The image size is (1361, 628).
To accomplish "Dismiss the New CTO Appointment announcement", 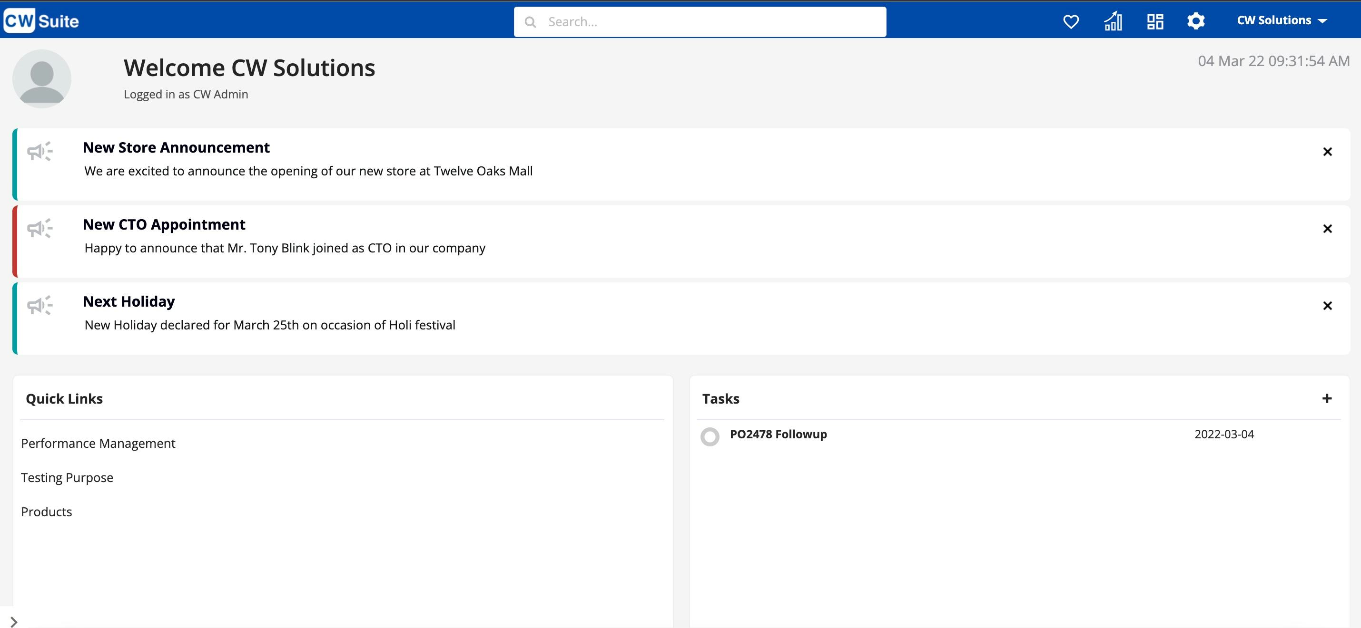I will coord(1327,229).
